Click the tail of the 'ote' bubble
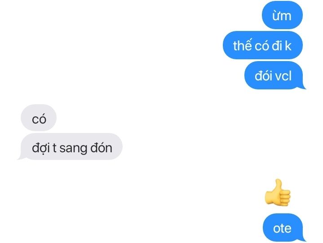323x243 pixels. pyautogui.click(x=303, y=239)
